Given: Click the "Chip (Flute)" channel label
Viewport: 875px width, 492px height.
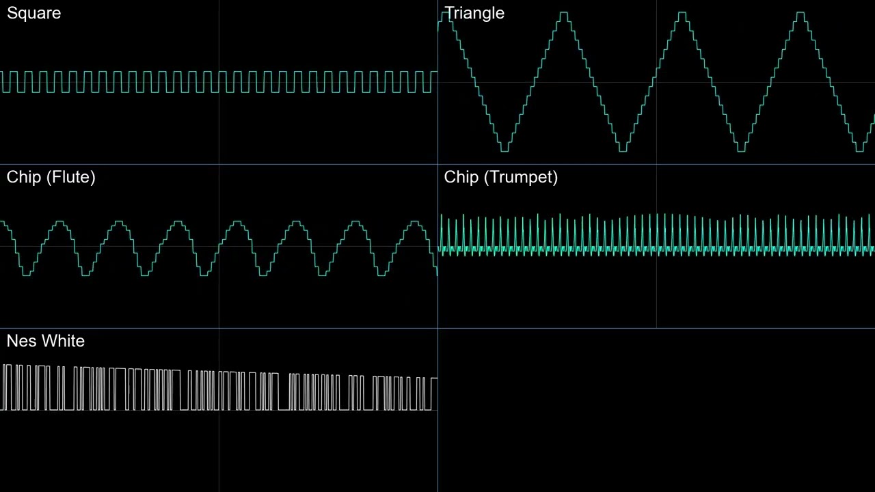Looking at the screenshot, I should pyautogui.click(x=51, y=178).
